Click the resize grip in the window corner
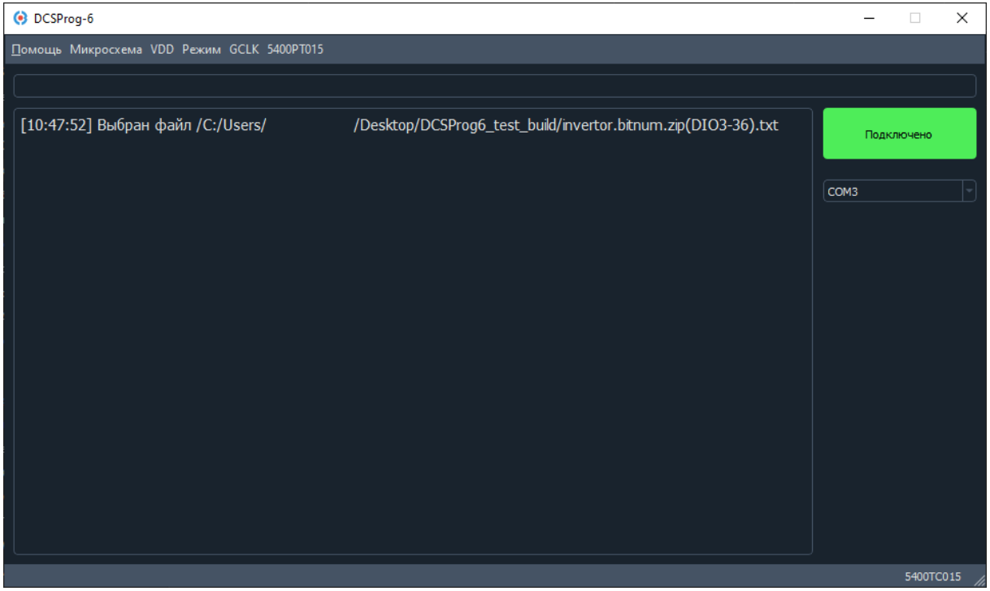990x591 pixels. (979, 580)
